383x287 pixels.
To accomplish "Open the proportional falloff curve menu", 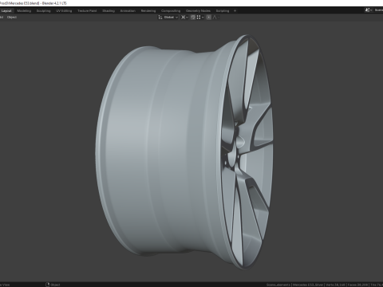I will click(215, 18).
